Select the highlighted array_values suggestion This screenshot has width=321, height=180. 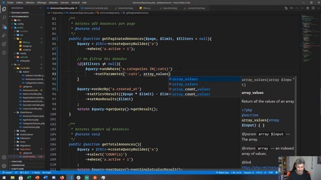coord(205,79)
